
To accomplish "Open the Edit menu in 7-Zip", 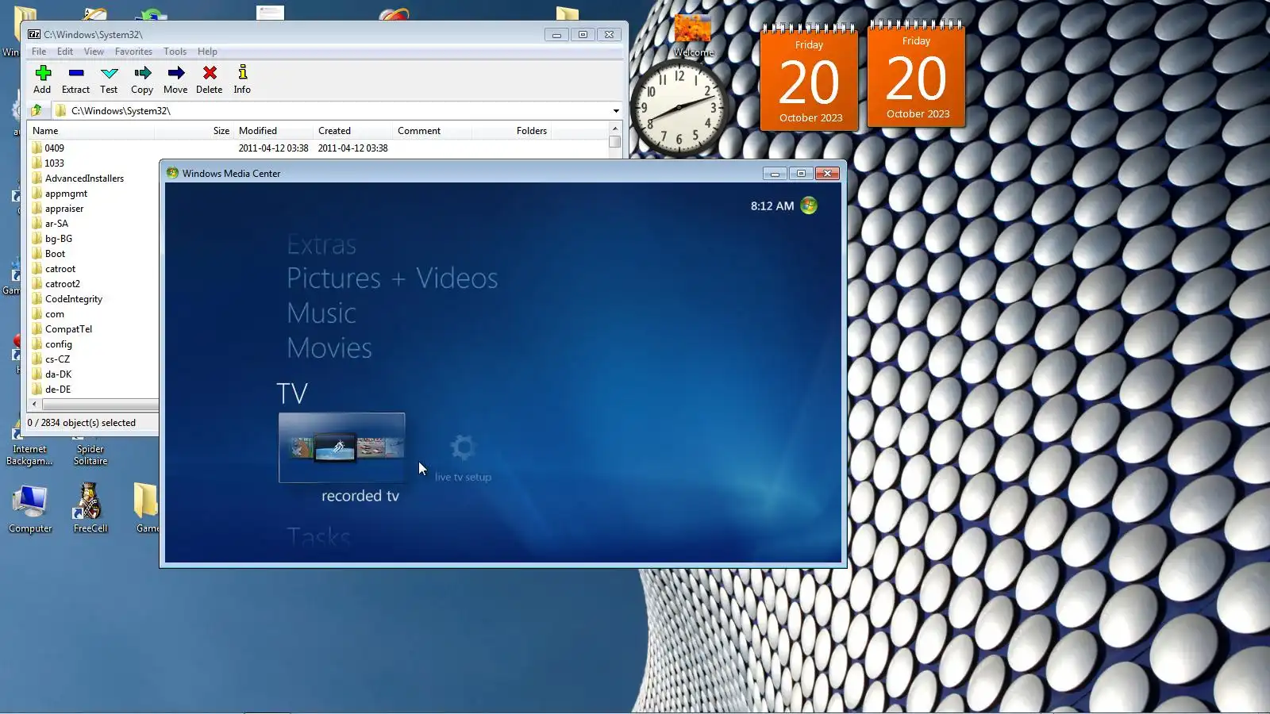I will (x=65, y=52).
